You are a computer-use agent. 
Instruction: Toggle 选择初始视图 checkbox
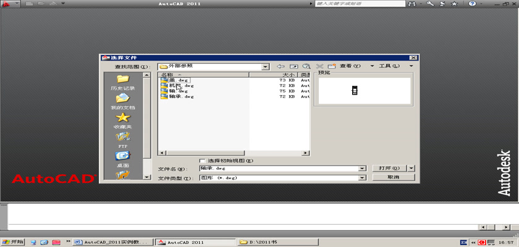(x=203, y=161)
